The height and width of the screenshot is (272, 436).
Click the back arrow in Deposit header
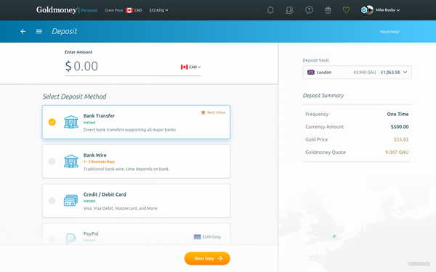coord(23,32)
